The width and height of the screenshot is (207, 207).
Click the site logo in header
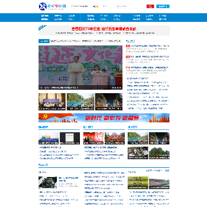pyautogui.click(x=52, y=6)
